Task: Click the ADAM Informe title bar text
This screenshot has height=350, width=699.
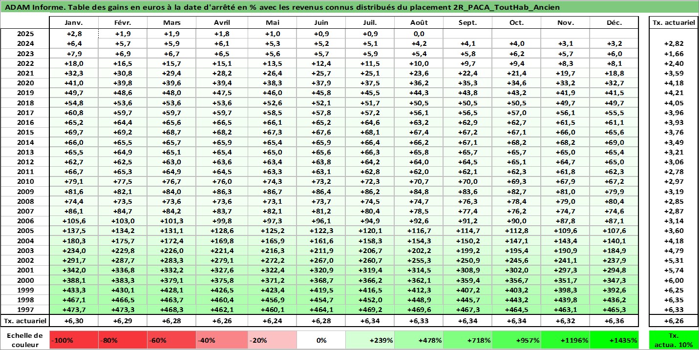Action: tap(283, 7)
